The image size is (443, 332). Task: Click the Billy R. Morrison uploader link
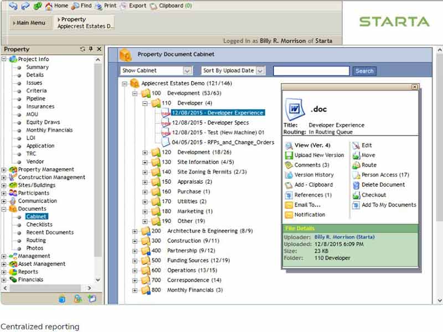(x=344, y=237)
